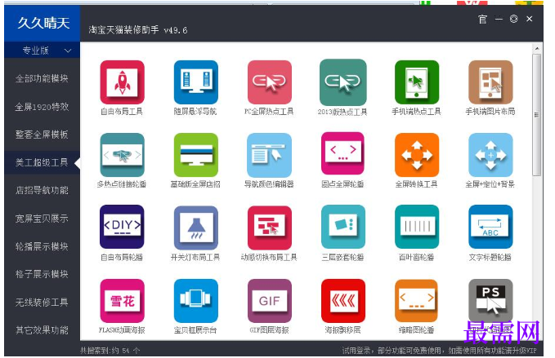Select 全部功能模块 in the sidebar

coord(42,78)
